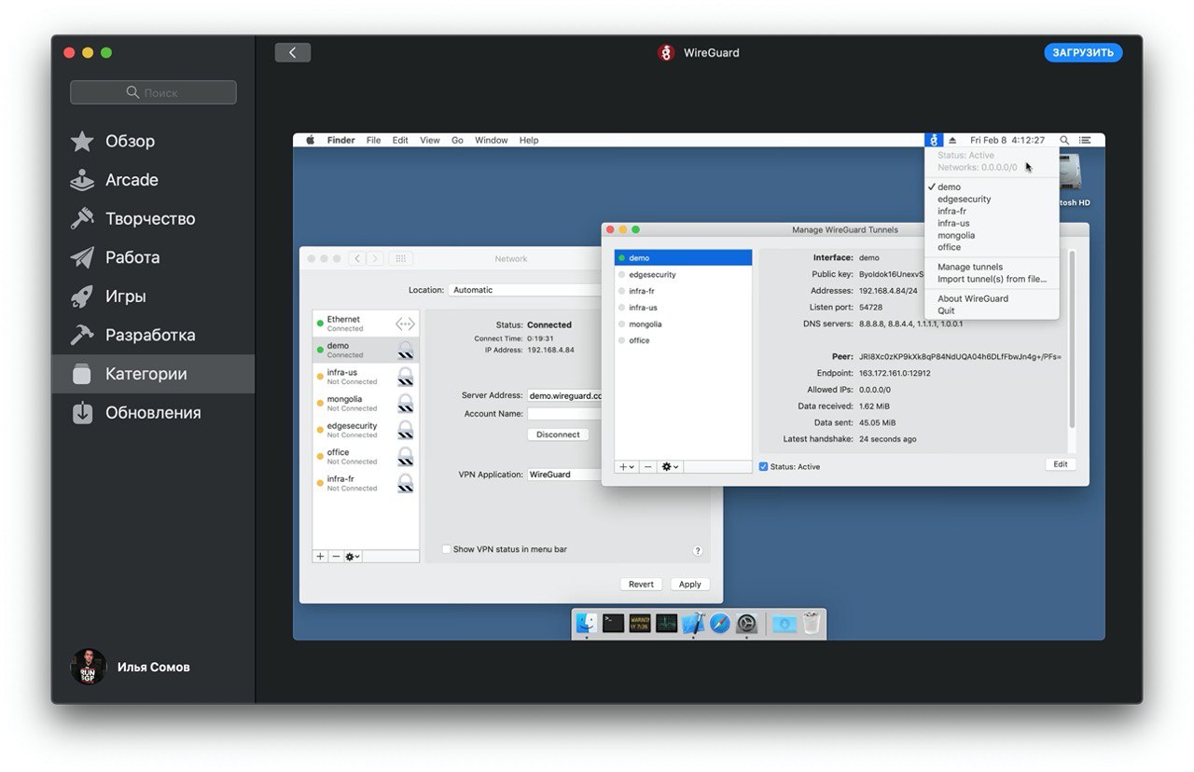This screenshot has width=1194, height=772.
Task: Select office in the Manage WireGuard Tunnels list
Action: click(x=683, y=340)
